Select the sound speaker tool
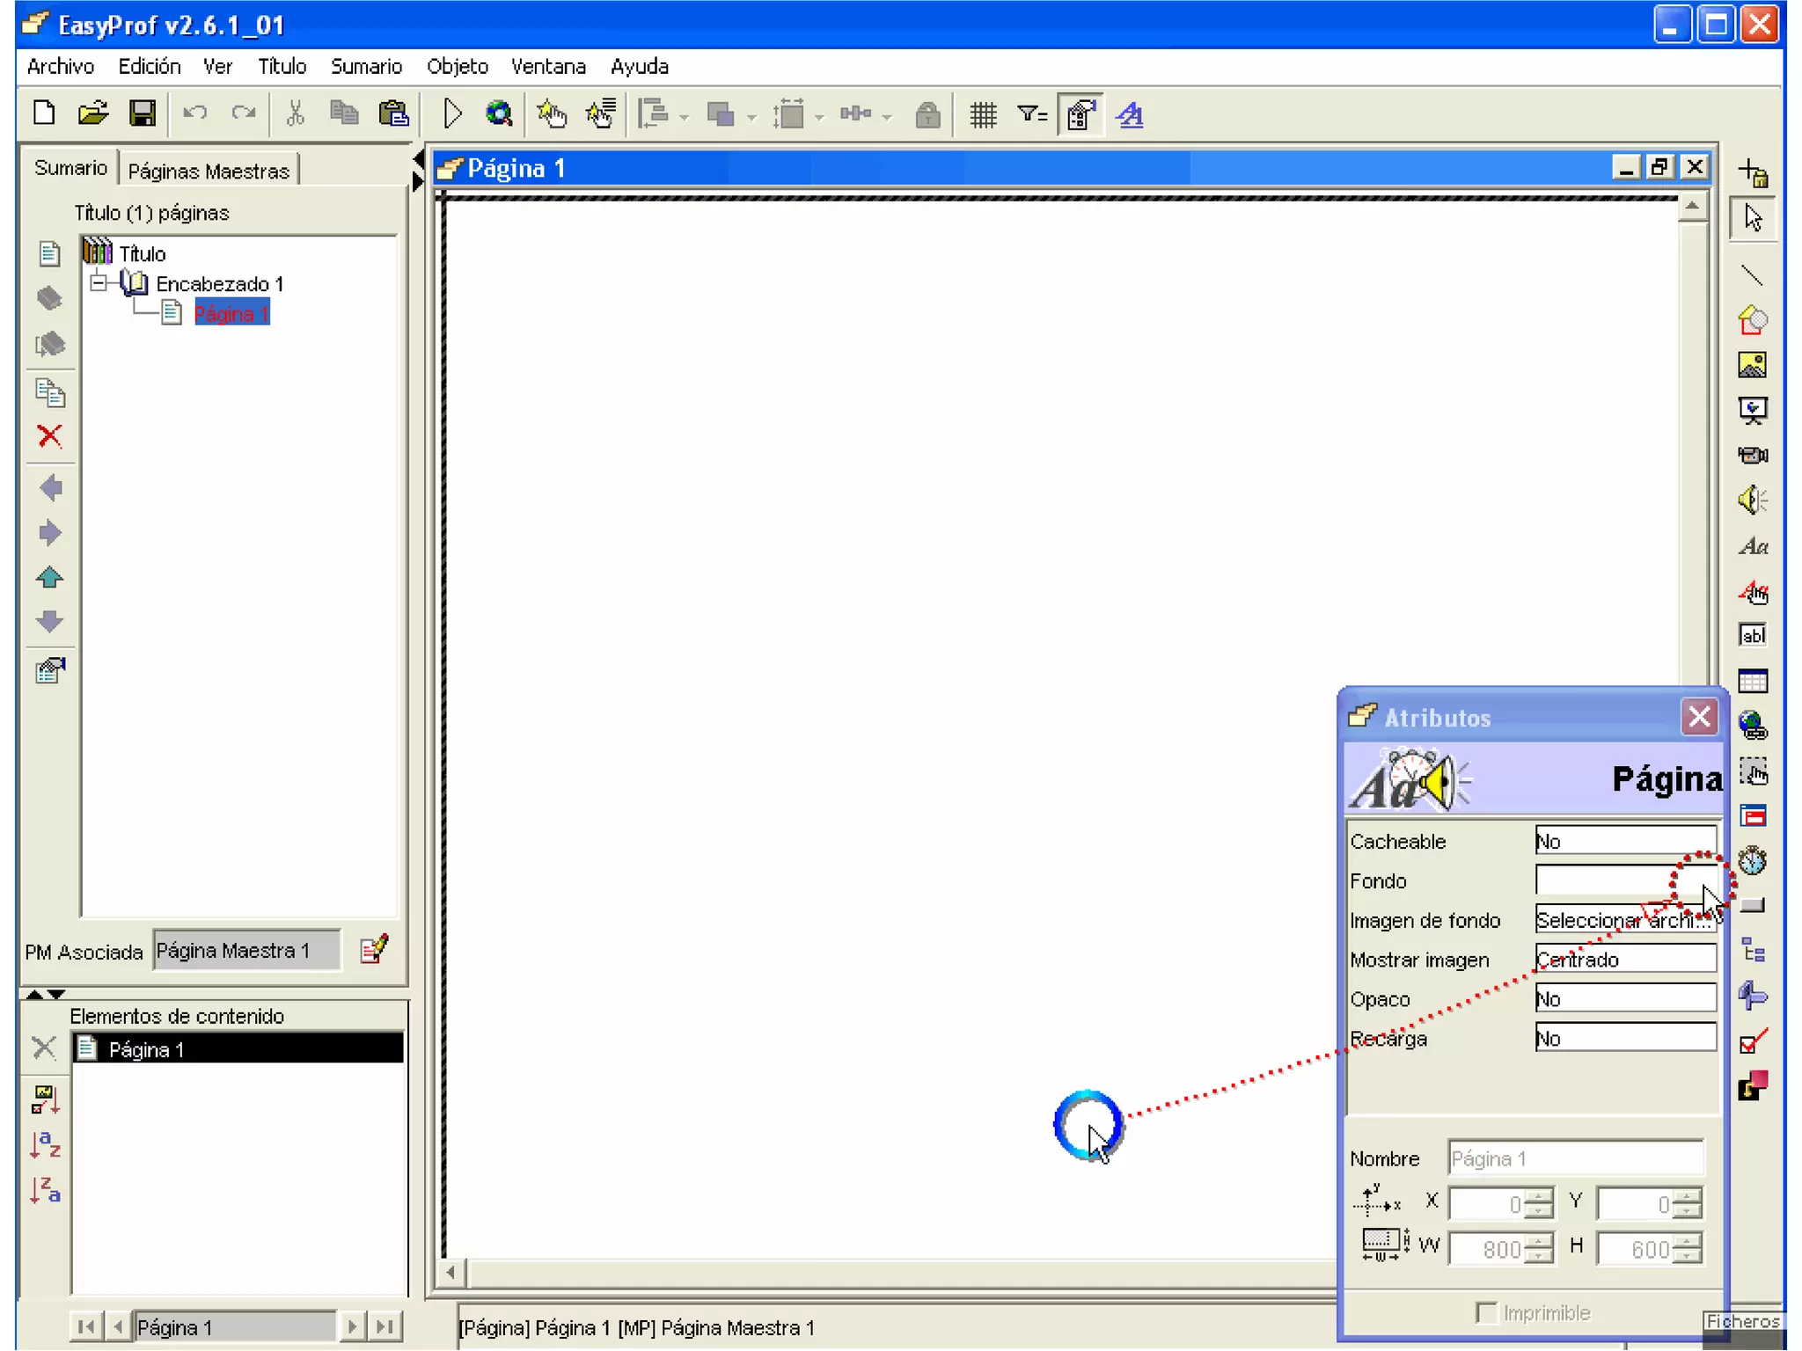The height and width of the screenshot is (1351, 1802). [x=1753, y=500]
